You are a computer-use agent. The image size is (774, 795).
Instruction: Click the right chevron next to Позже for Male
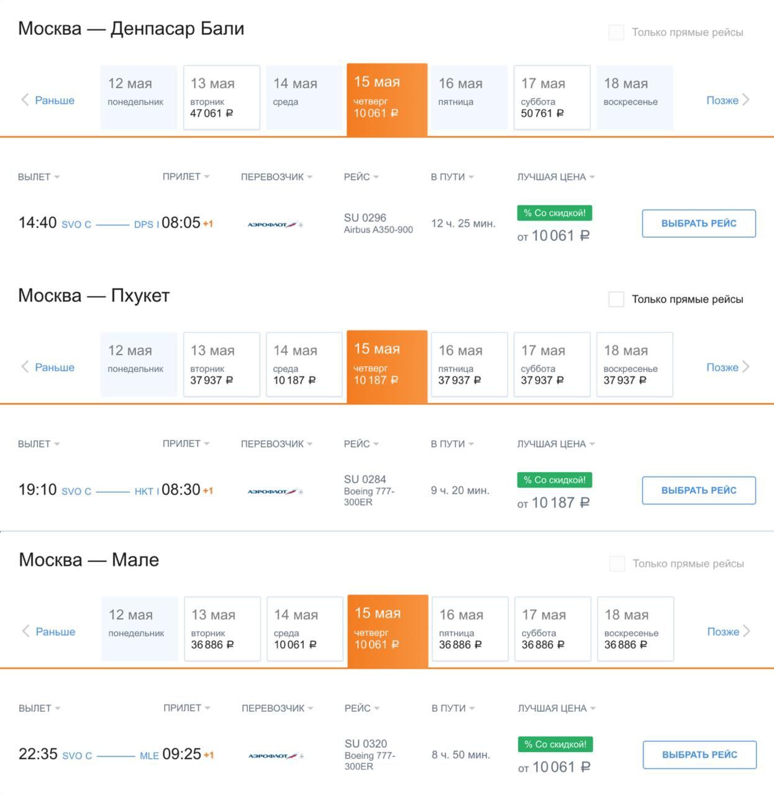click(747, 632)
